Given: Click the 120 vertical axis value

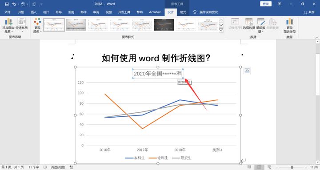Looking at the screenshot, I should pyautogui.click(x=80, y=83).
